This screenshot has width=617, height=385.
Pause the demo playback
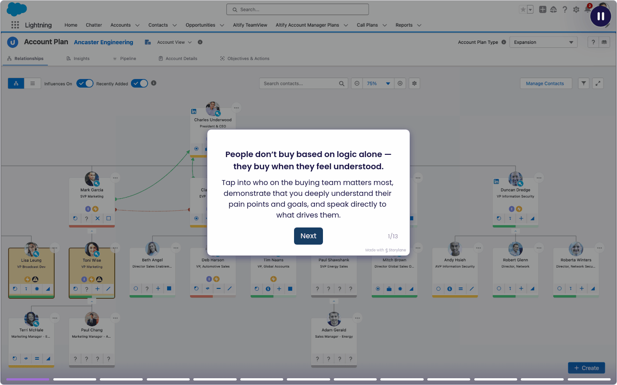click(600, 16)
